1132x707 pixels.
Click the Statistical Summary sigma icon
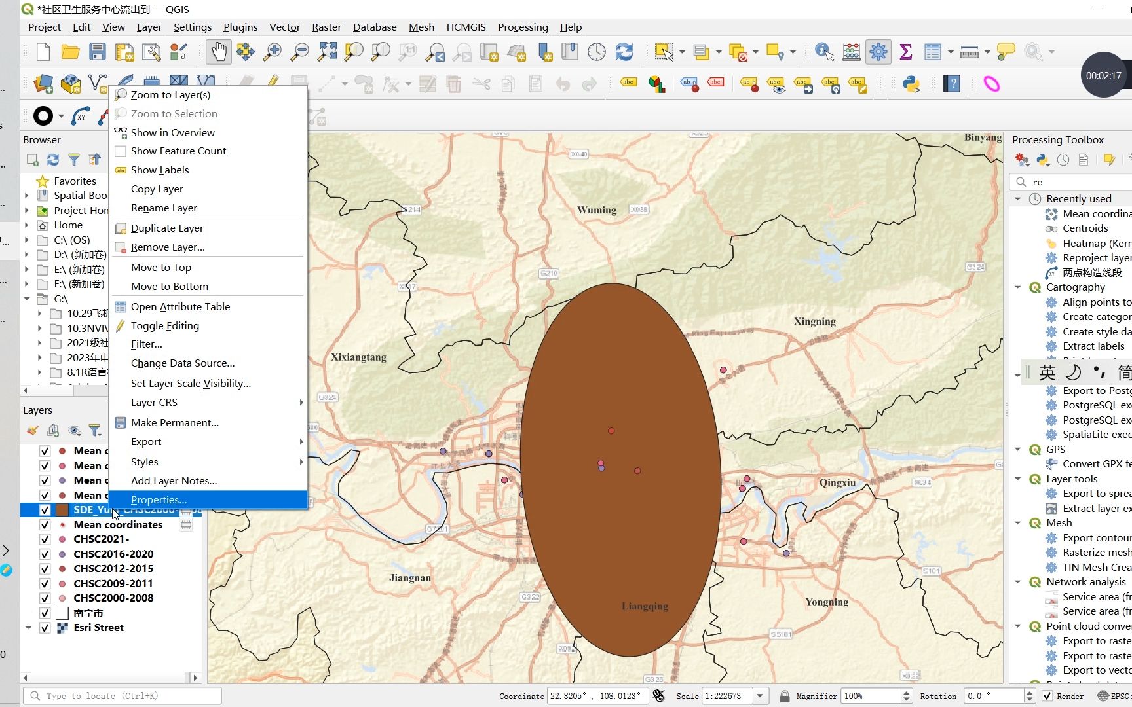(905, 52)
